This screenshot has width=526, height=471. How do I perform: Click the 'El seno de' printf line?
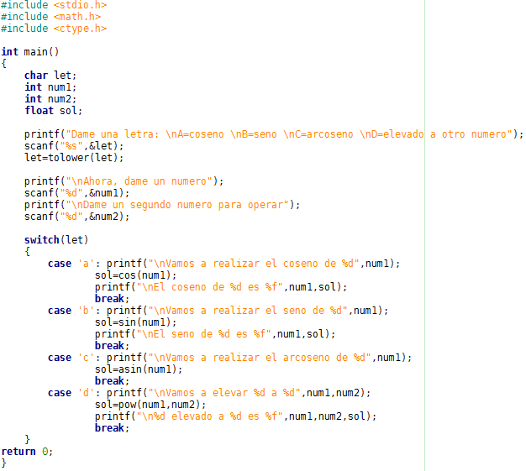click(215, 334)
